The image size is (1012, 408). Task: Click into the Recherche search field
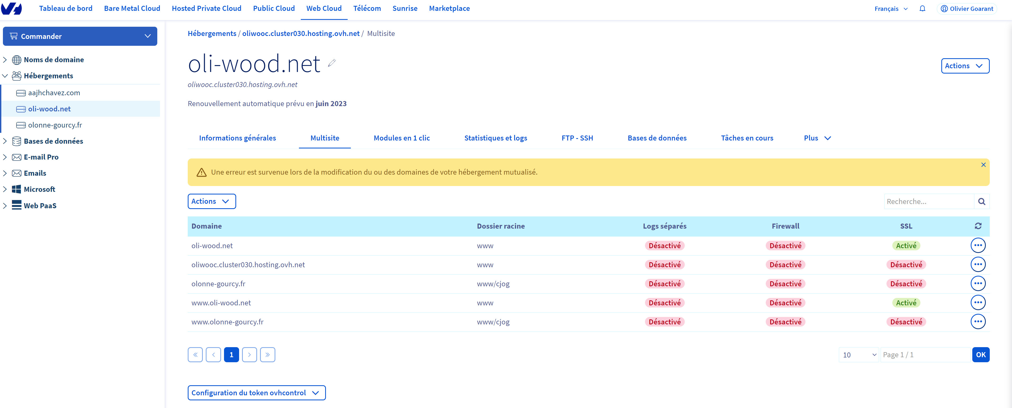(929, 201)
